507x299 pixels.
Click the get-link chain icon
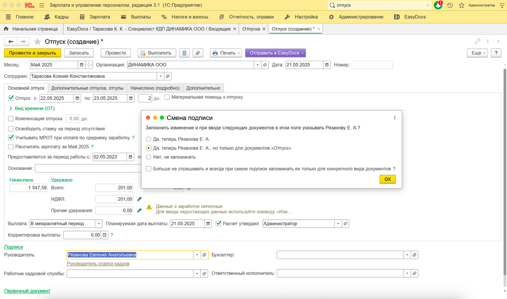(477, 41)
